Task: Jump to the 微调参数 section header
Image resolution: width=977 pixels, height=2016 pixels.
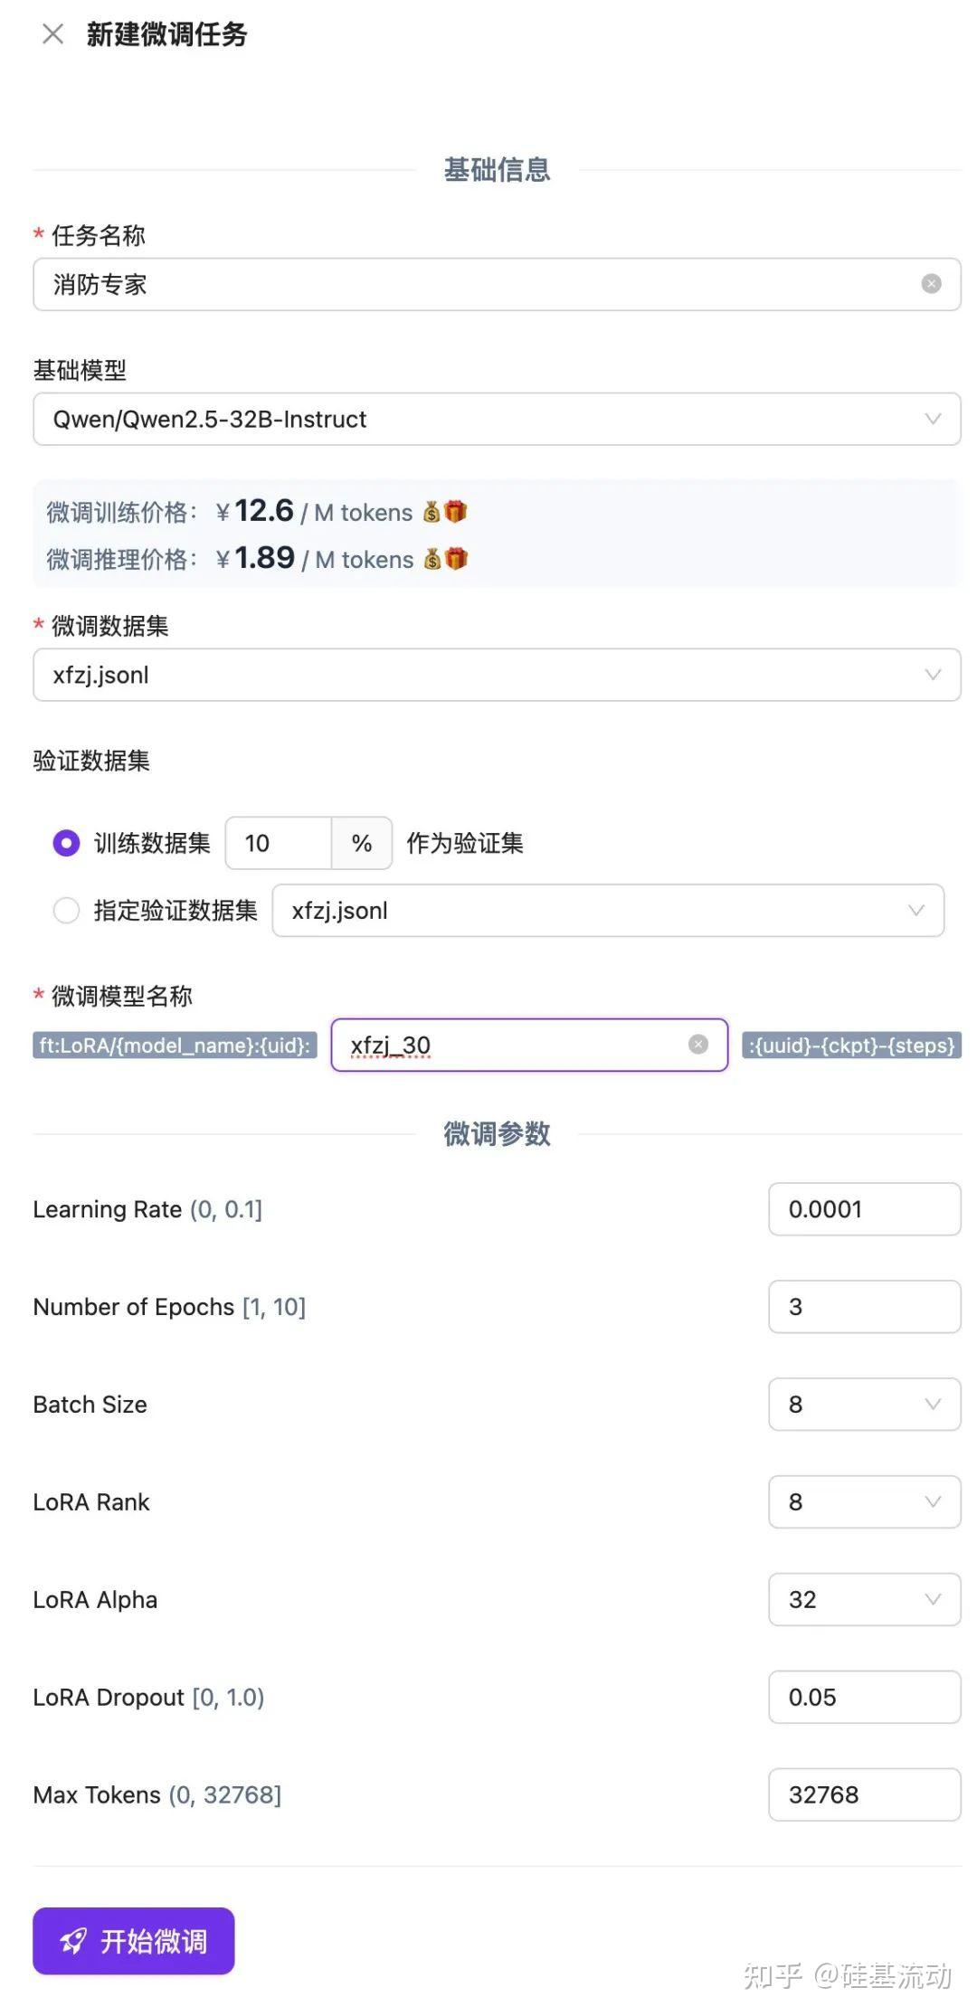Action: point(497,1134)
